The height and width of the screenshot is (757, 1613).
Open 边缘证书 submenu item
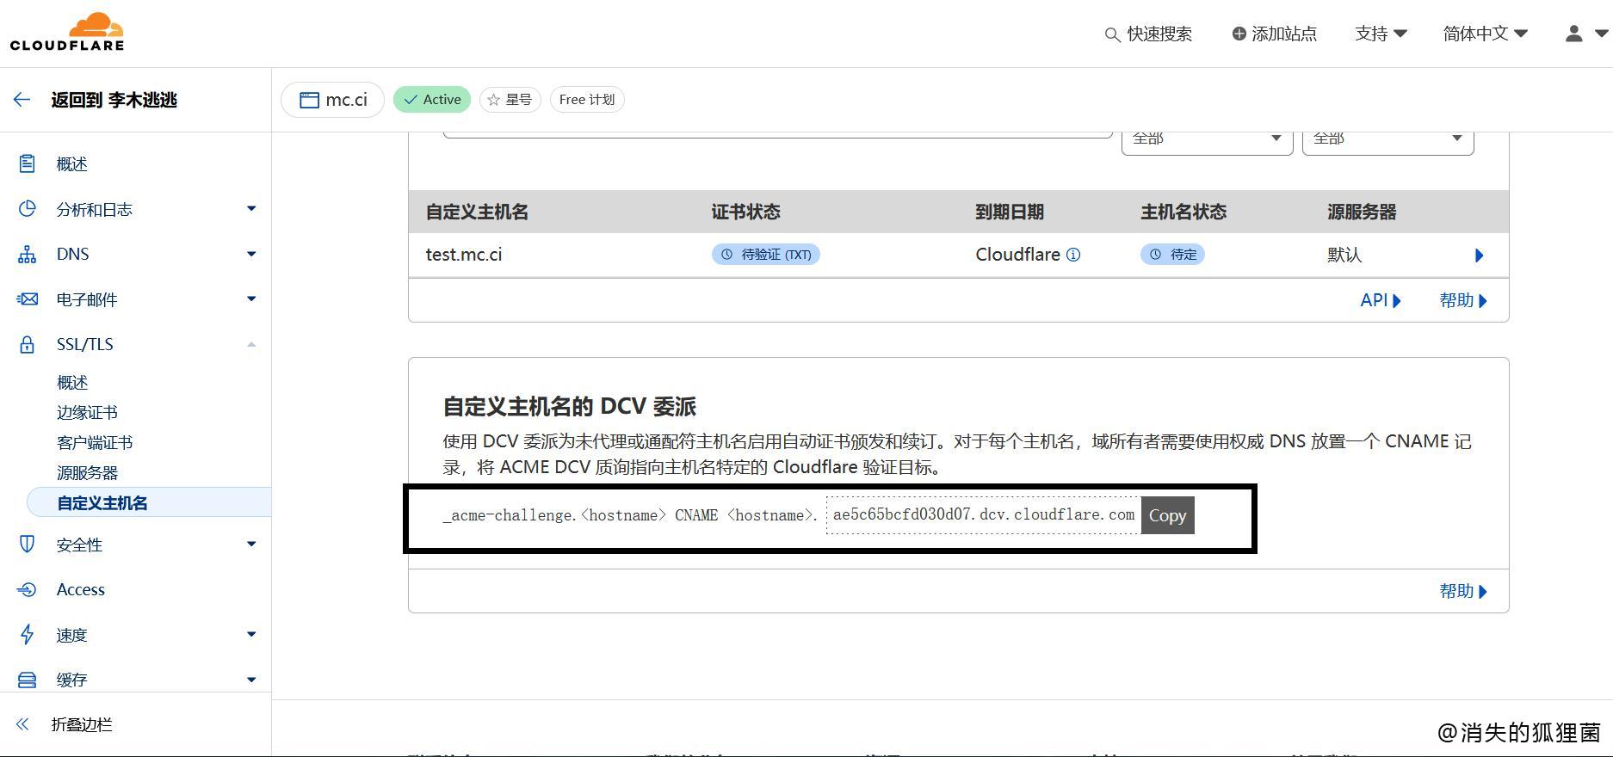pyautogui.click(x=87, y=412)
